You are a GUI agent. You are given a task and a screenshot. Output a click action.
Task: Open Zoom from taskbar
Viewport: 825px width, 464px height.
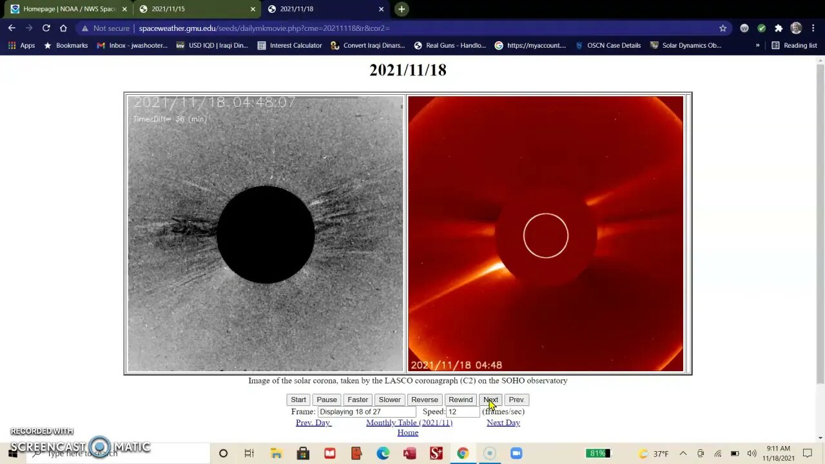point(516,454)
